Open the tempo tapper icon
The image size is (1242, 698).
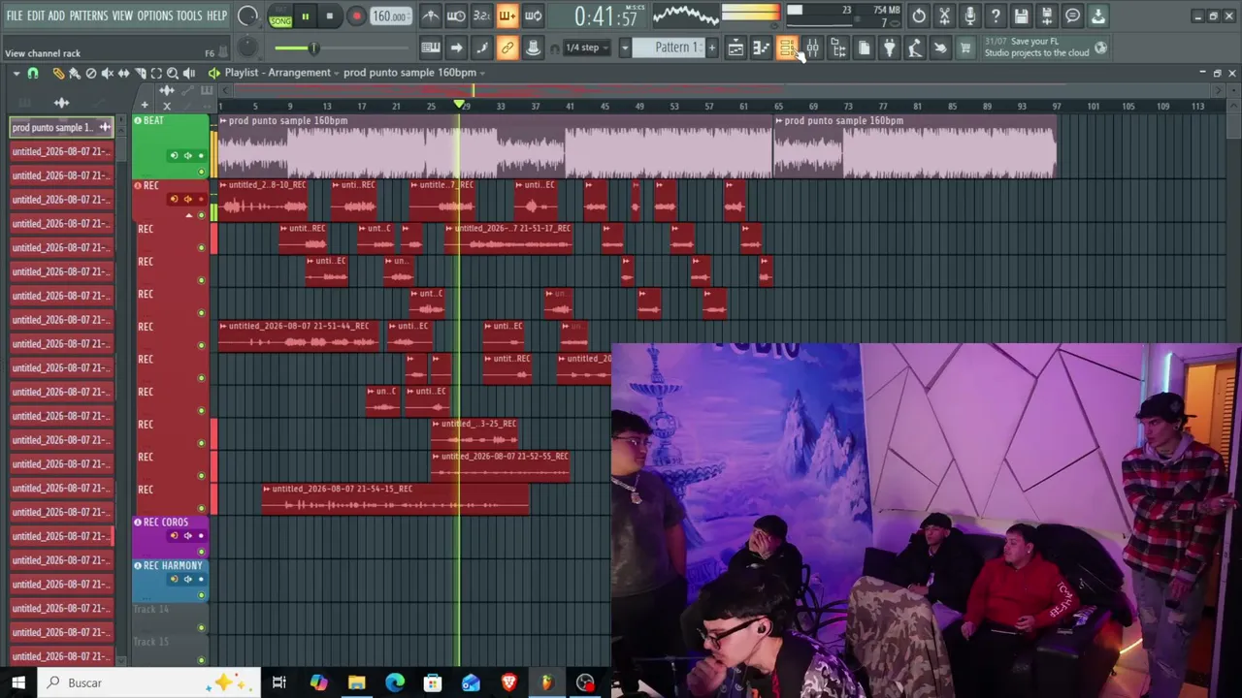click(x=914, y=48)
